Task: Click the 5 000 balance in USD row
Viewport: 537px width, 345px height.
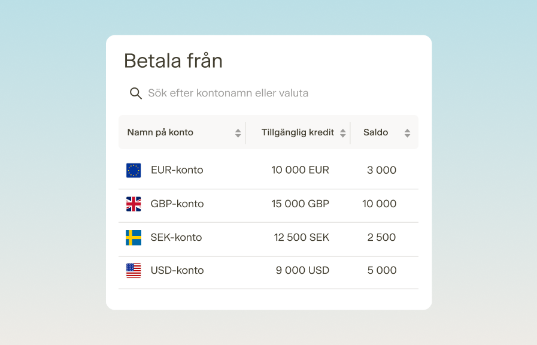Action: [x=382, y=270]
